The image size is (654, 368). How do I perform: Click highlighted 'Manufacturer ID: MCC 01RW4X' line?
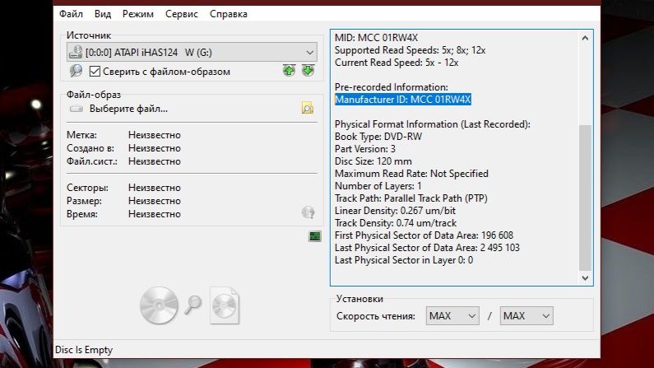pyautogui.click(x=403, y=100)
